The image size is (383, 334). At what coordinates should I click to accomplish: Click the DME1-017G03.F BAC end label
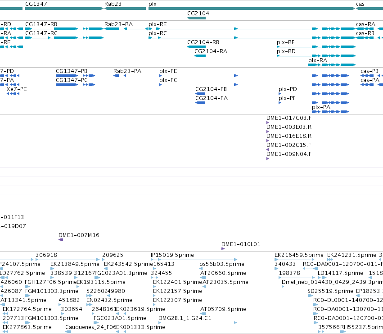289,118
